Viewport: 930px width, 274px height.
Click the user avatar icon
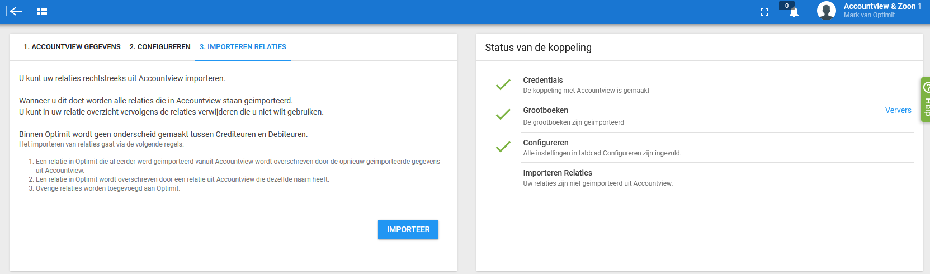[826, 11]
